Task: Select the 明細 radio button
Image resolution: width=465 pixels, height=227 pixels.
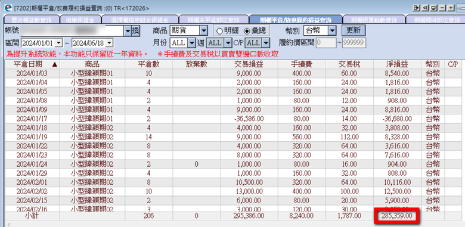Action: (x=228, y=30)
